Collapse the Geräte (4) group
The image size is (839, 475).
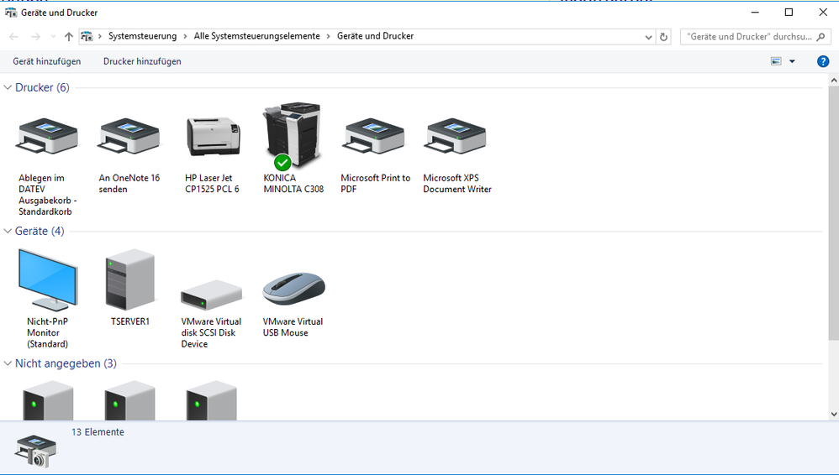point(8,231)
